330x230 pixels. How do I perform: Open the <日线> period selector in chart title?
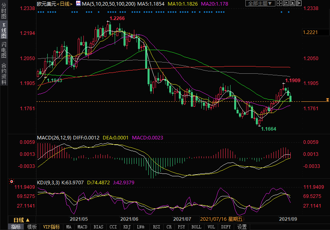point(65,4)
